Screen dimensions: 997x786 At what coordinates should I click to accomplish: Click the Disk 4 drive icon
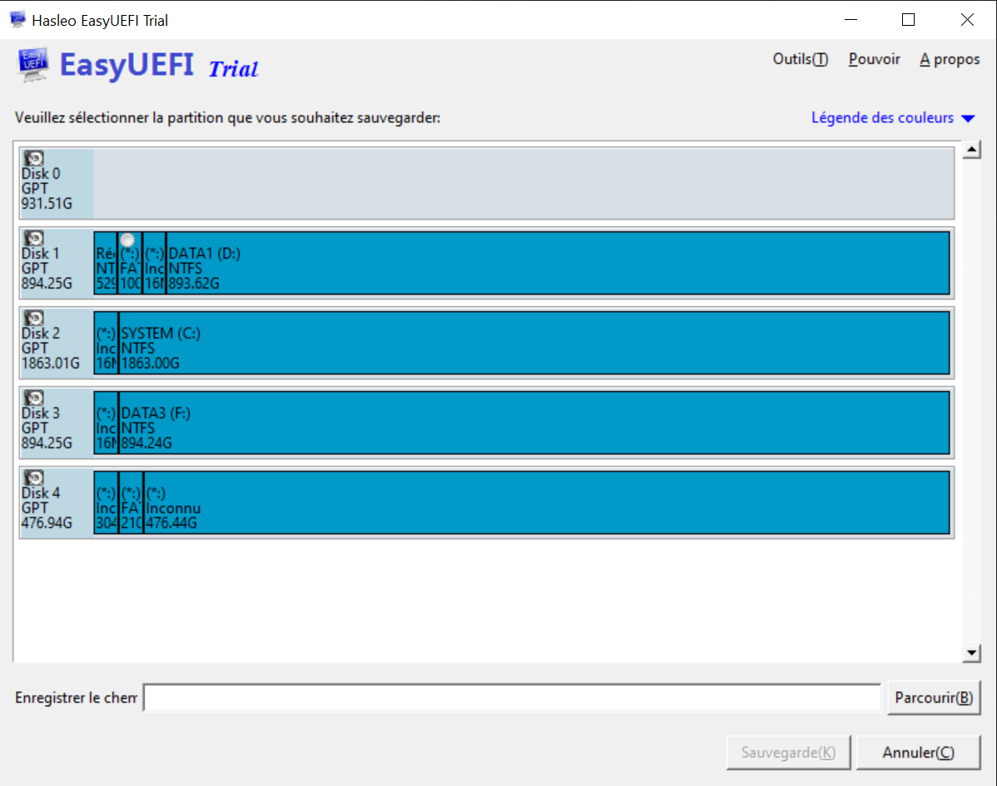33,477
